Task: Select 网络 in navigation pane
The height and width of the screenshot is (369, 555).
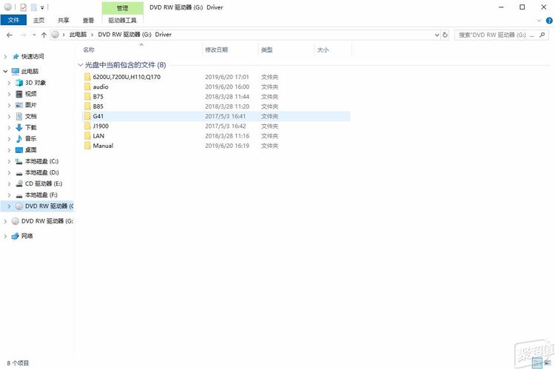Action: click(x=27, y=236)
